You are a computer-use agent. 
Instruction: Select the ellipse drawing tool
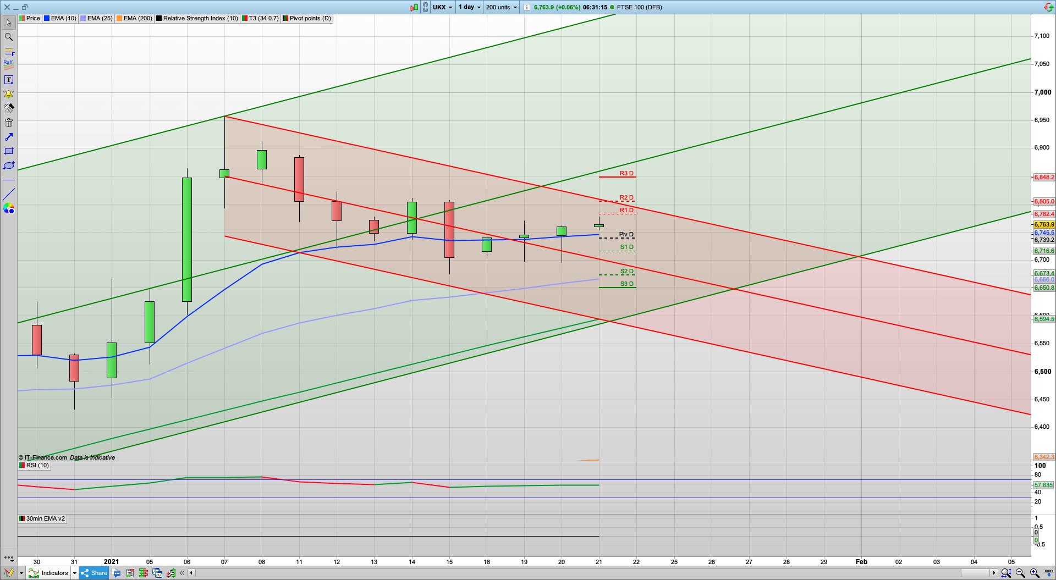pyautogui.click(x=9, y=165)
